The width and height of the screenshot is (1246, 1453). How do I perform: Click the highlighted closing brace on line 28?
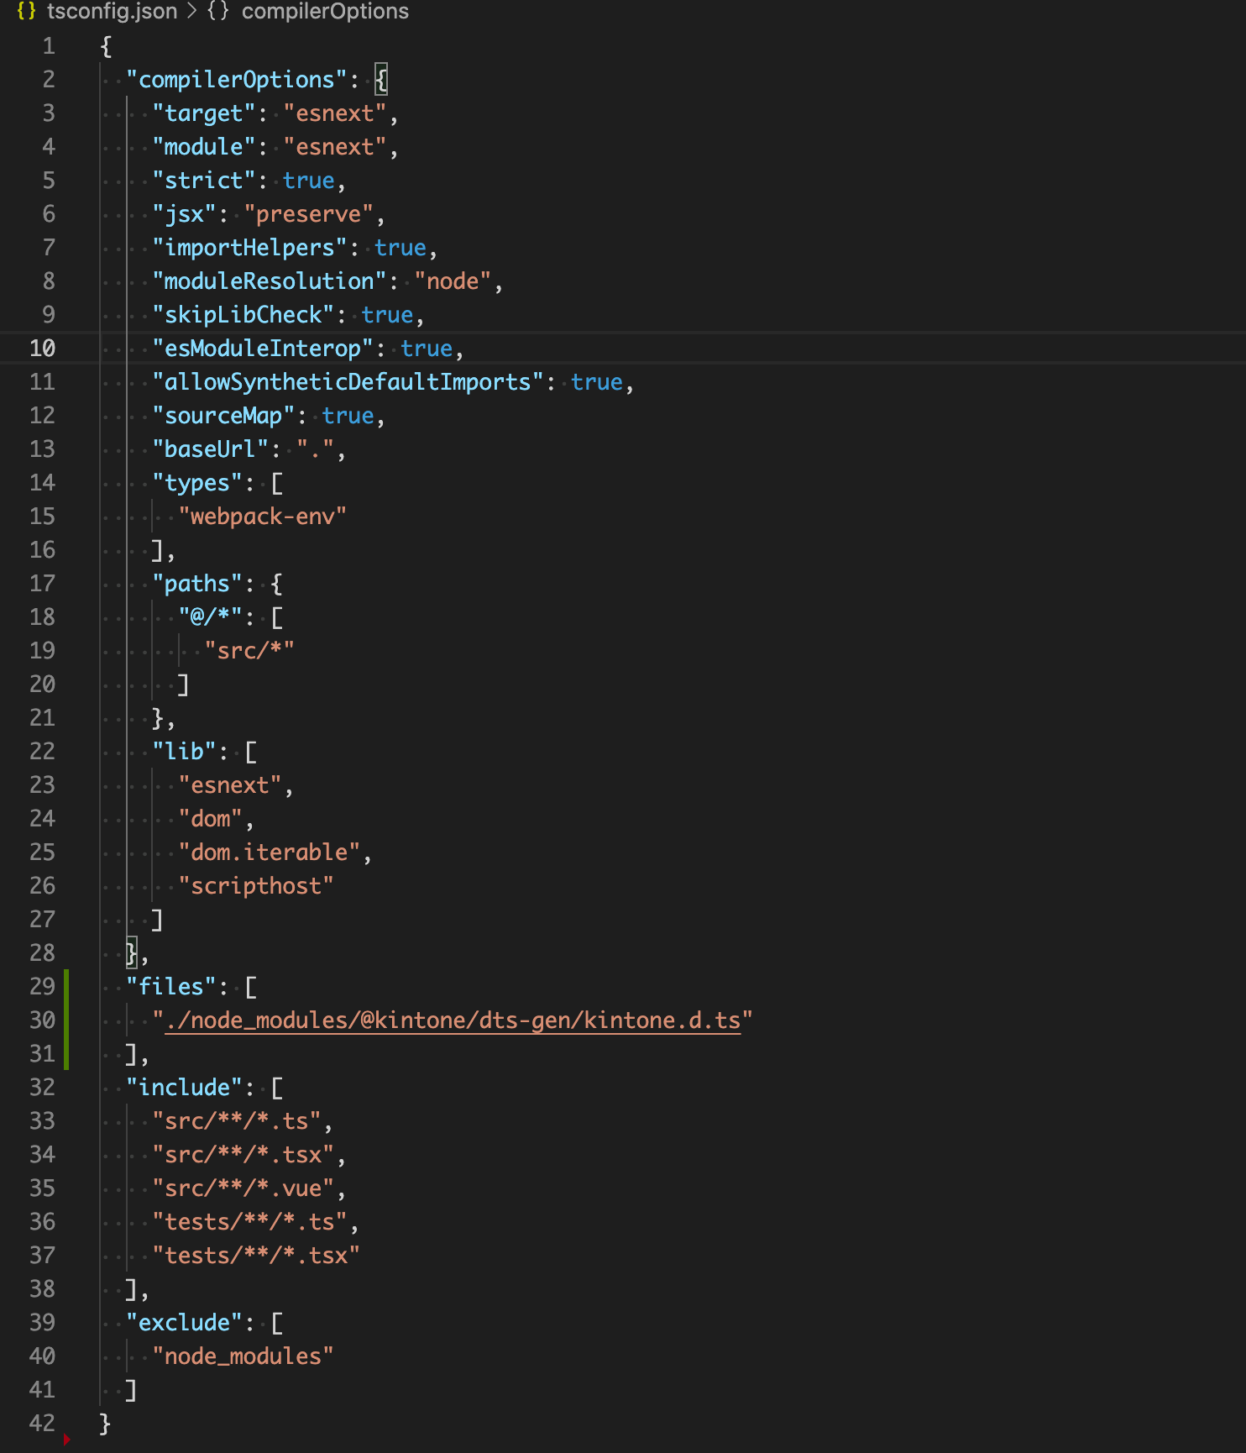pyautogui.click(x=131, y=953)
